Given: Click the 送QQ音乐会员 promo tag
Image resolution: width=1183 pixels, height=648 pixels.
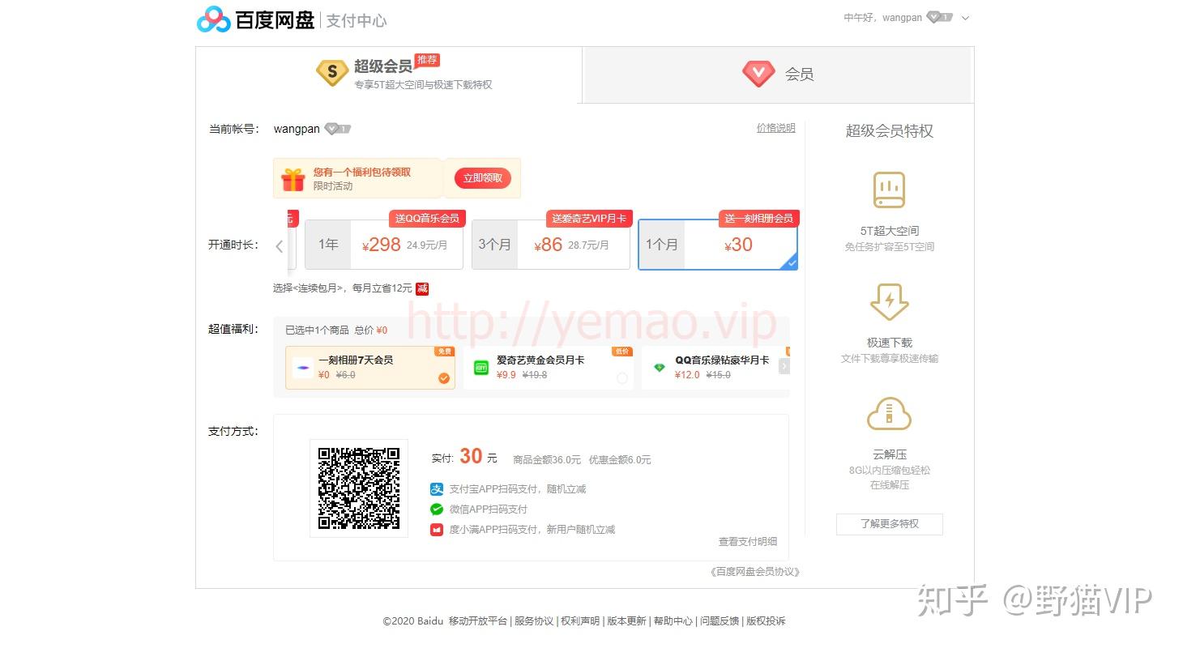Looking at the screenshot, I should (x=427, y=219).
